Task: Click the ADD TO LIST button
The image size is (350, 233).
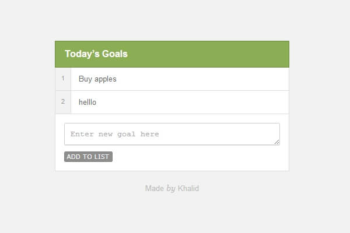Action: point(88,157)
